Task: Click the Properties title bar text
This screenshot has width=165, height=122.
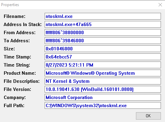Action: click(x=10, y=5)
